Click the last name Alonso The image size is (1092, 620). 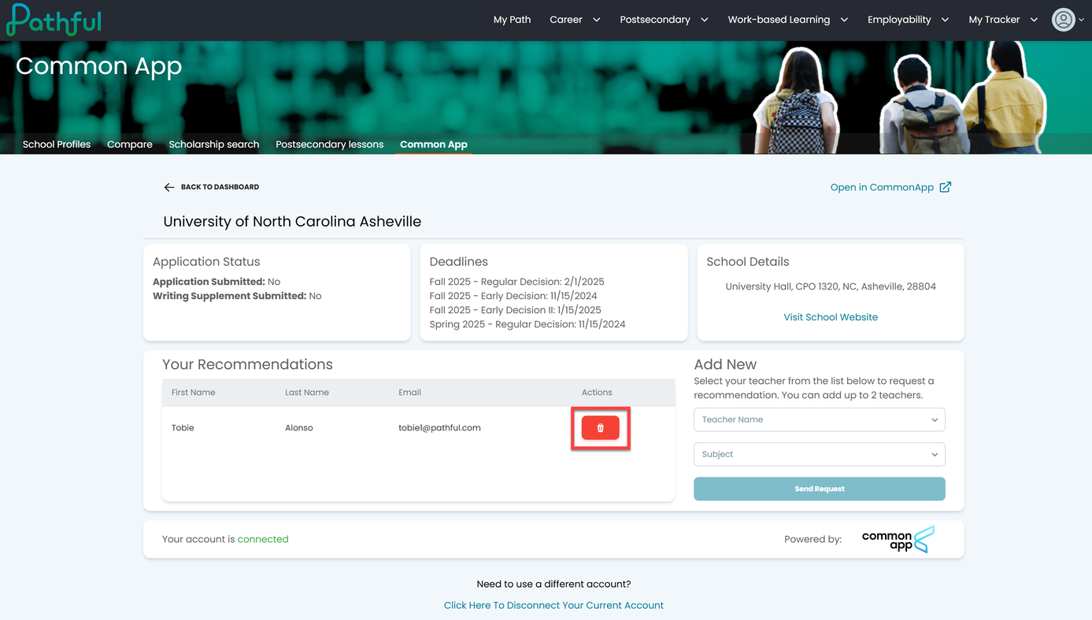(x=299, y=428)
